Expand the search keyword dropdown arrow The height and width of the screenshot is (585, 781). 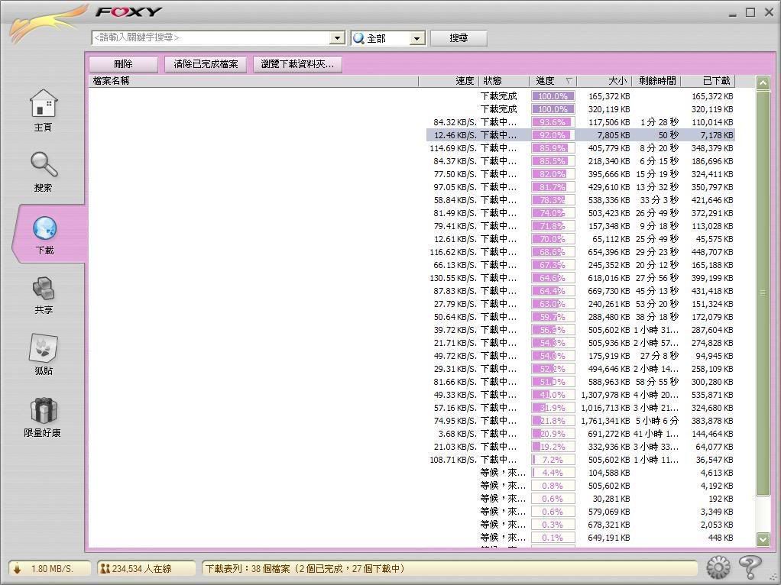tap(338, 38)
